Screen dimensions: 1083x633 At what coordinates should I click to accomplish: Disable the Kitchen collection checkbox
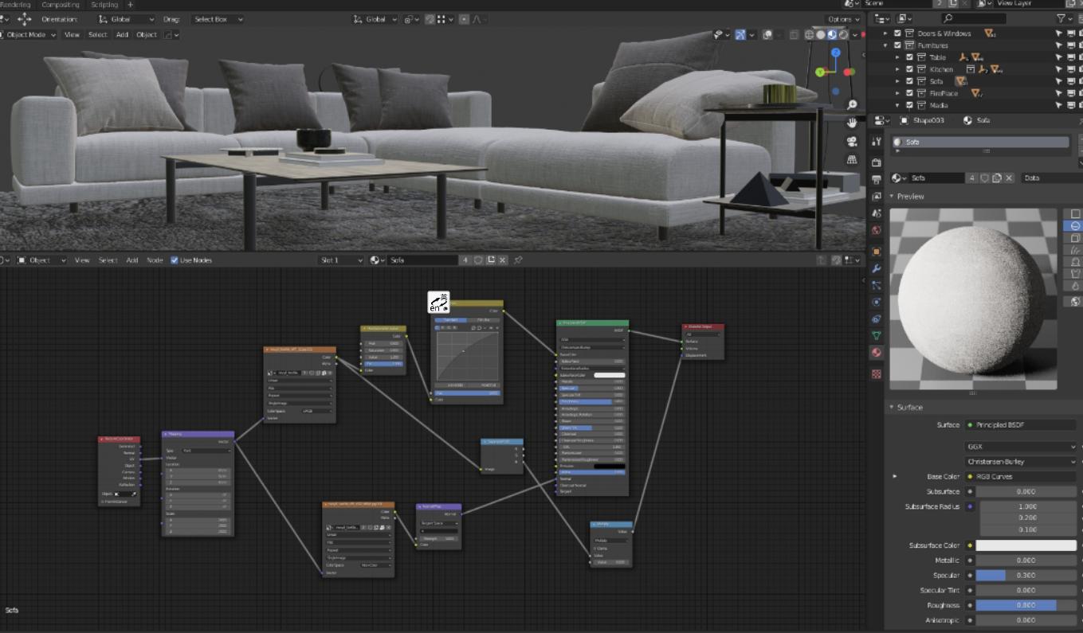tap(909, 69)
